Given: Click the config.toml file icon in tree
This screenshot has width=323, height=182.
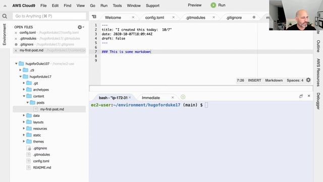Looking at the screenshot, I should tap(29, 161).
